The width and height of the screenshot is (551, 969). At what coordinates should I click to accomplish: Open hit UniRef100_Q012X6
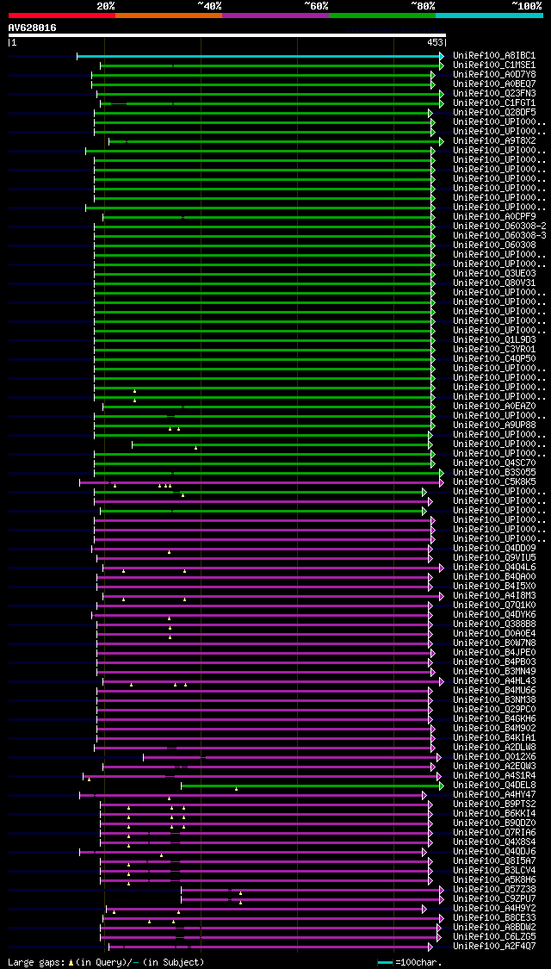pyautogui.click(x=494, y=757)
